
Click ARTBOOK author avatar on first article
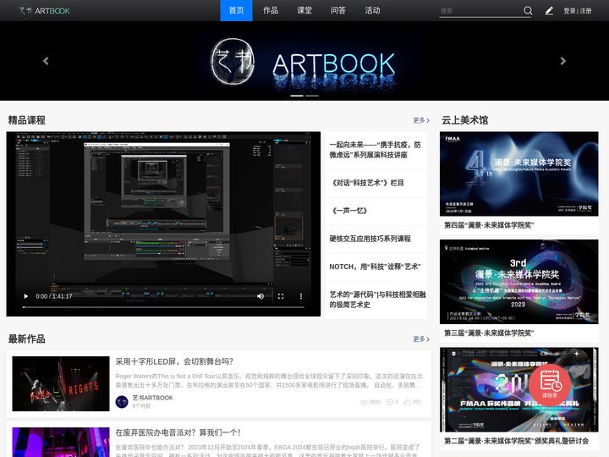click(122, 402)
